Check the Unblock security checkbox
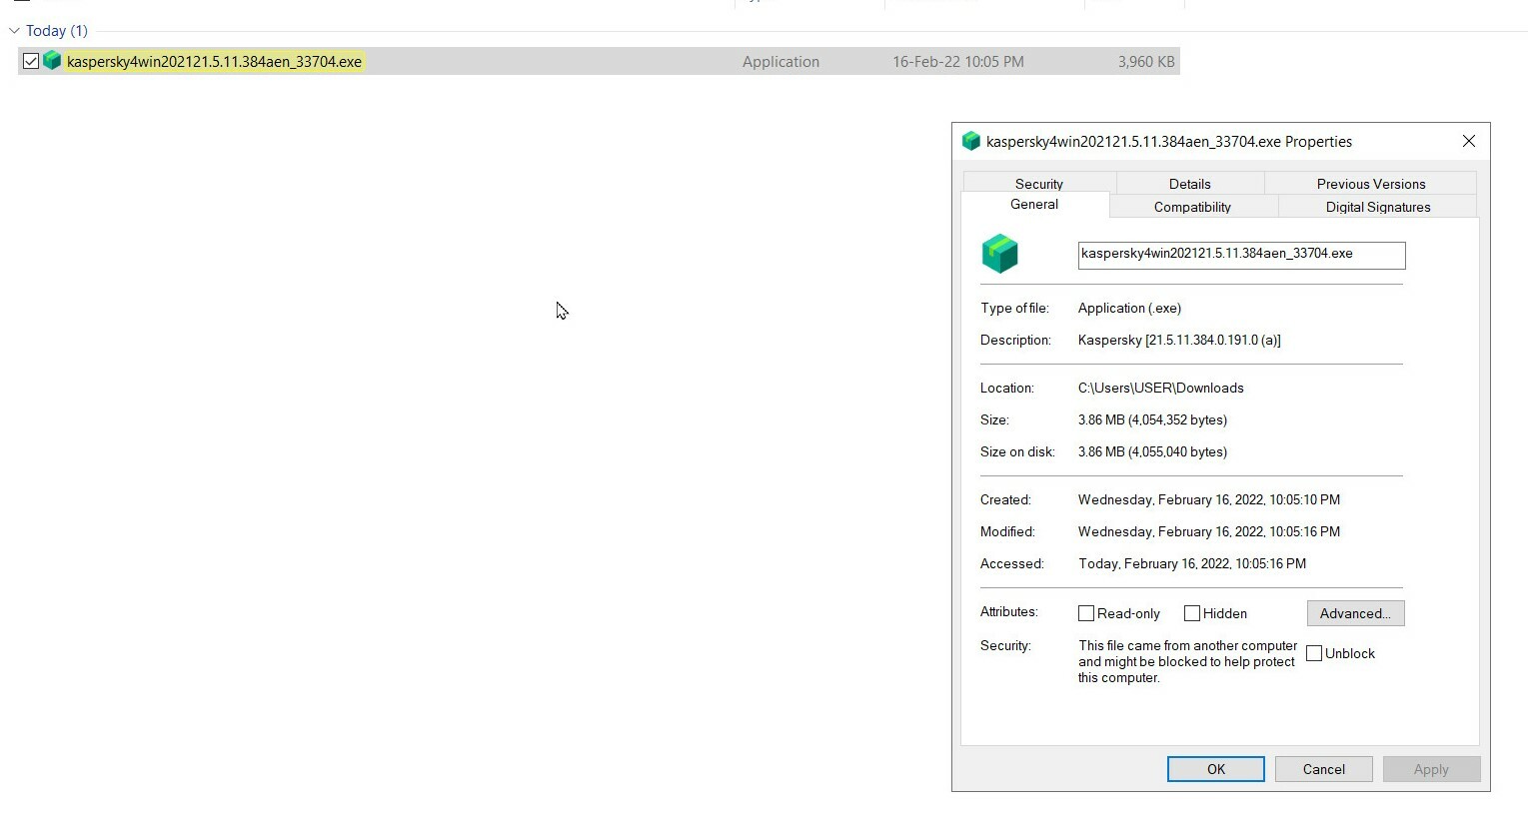Screen dimensions: 1528x829 1314,653
